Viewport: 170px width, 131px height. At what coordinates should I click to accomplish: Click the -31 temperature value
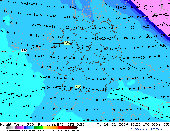click(x=160, y=25)
